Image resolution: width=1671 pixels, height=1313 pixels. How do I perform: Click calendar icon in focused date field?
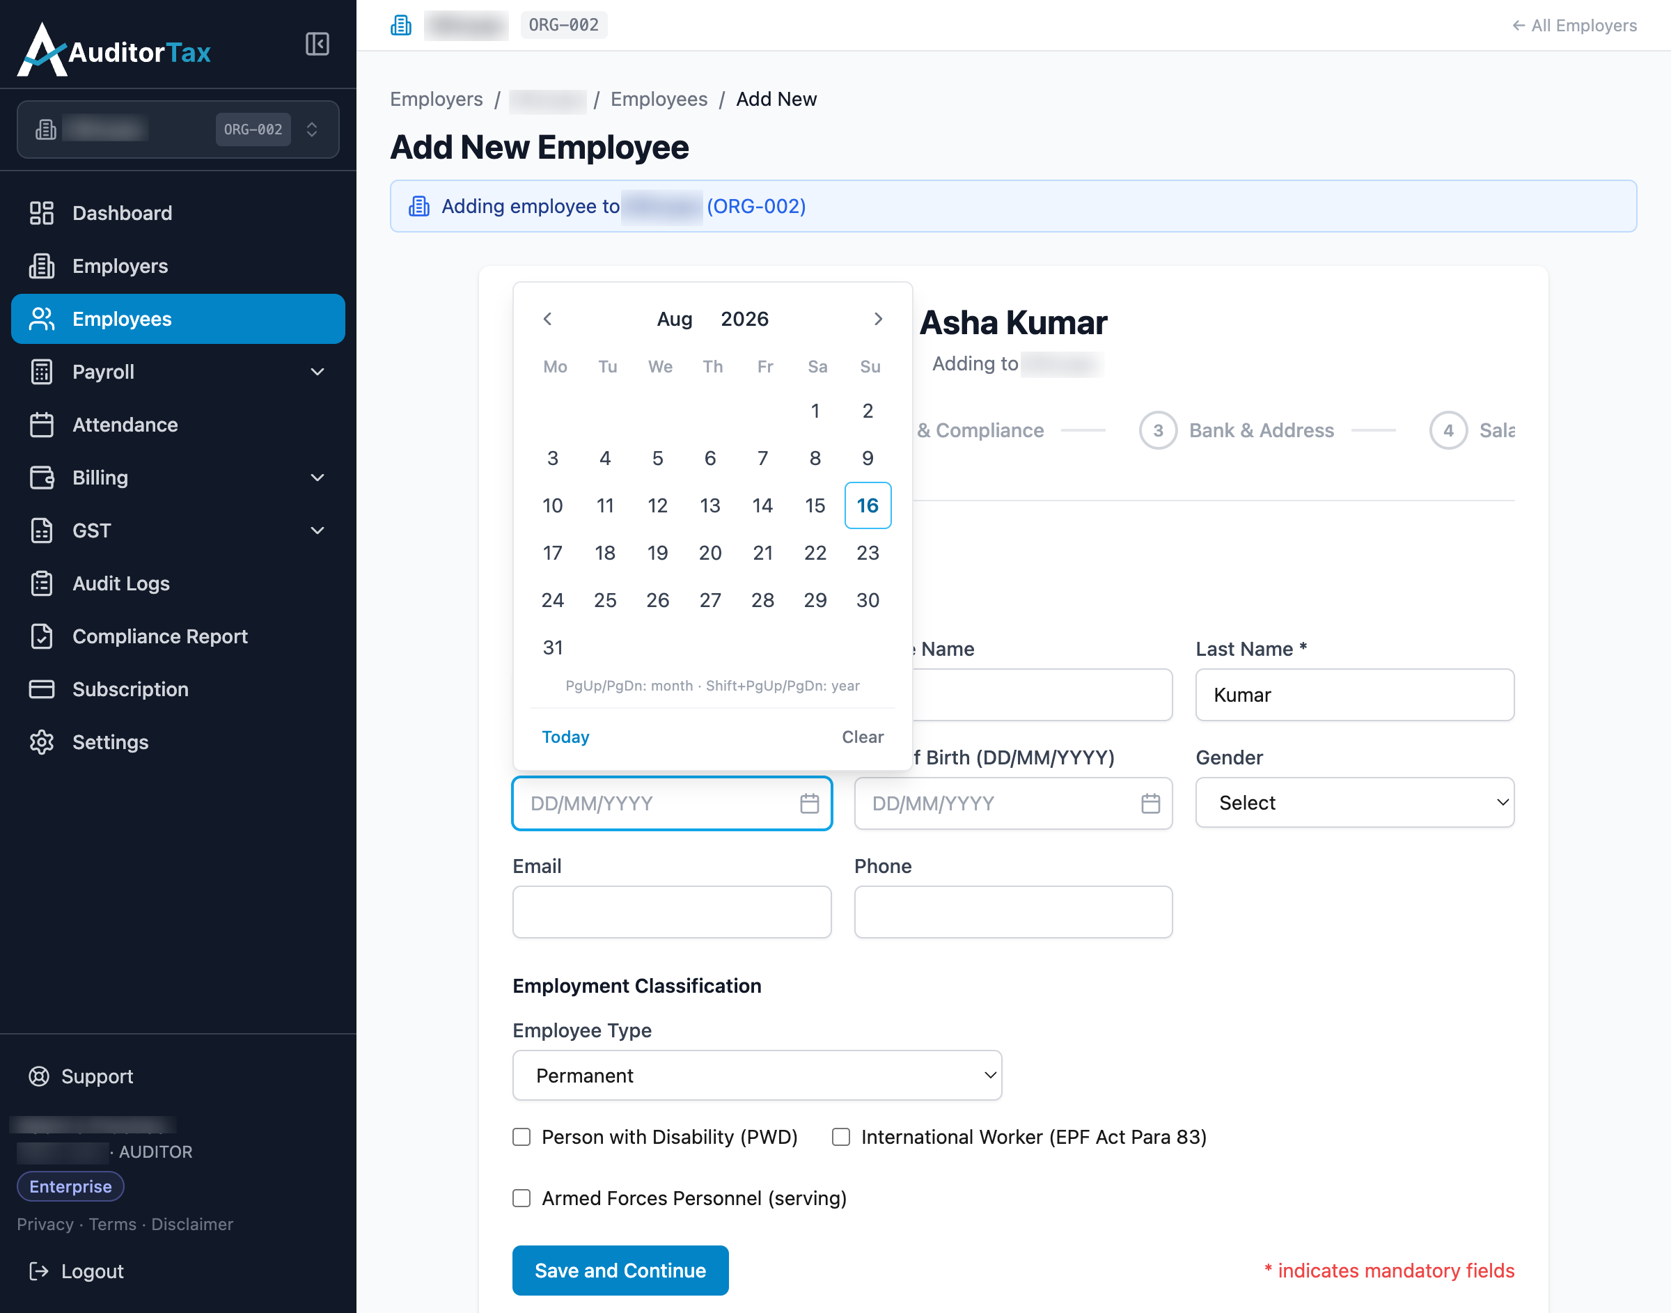click(x=809, y=804)
